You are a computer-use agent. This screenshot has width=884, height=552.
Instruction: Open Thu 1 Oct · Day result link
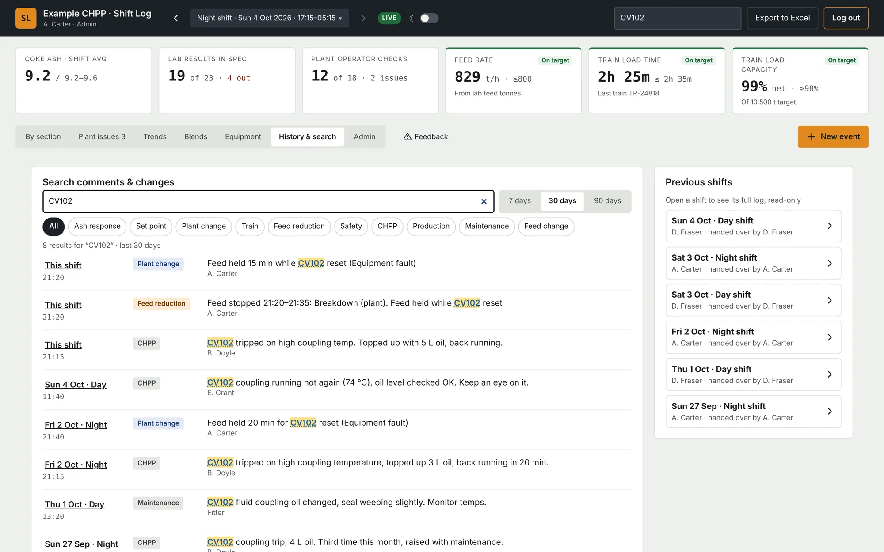click(x=75, y=504)
